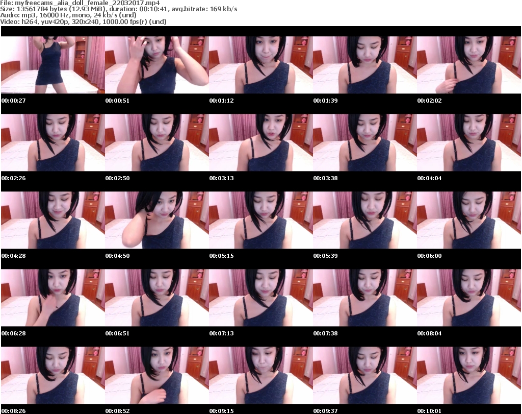Select the thumbnail frame at 00:07:13
Image resolution: width=522 pixels, height=414 pixels.
pyautogui.click(x=261, y=298)
